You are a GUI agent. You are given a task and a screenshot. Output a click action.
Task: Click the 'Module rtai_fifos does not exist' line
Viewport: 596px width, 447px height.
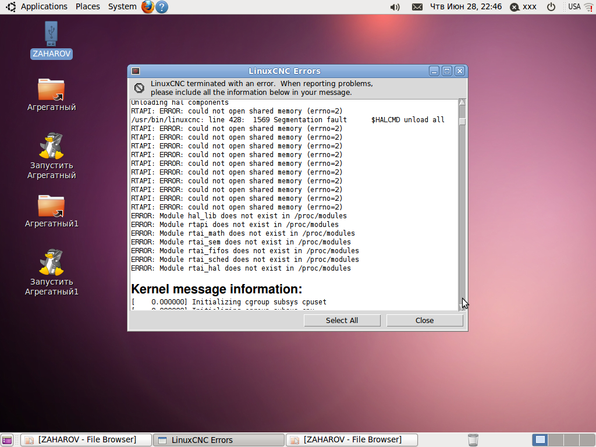[245, 251]
